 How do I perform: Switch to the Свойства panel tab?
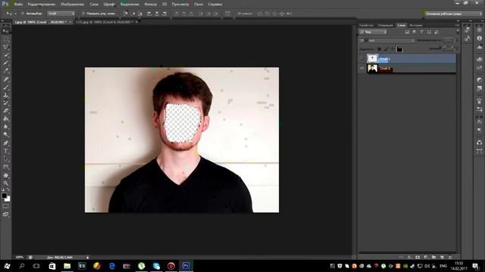(367, 25)
